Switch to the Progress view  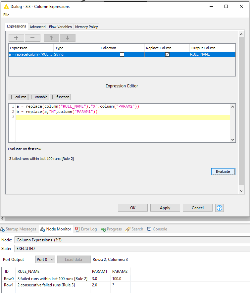[111, 229]
